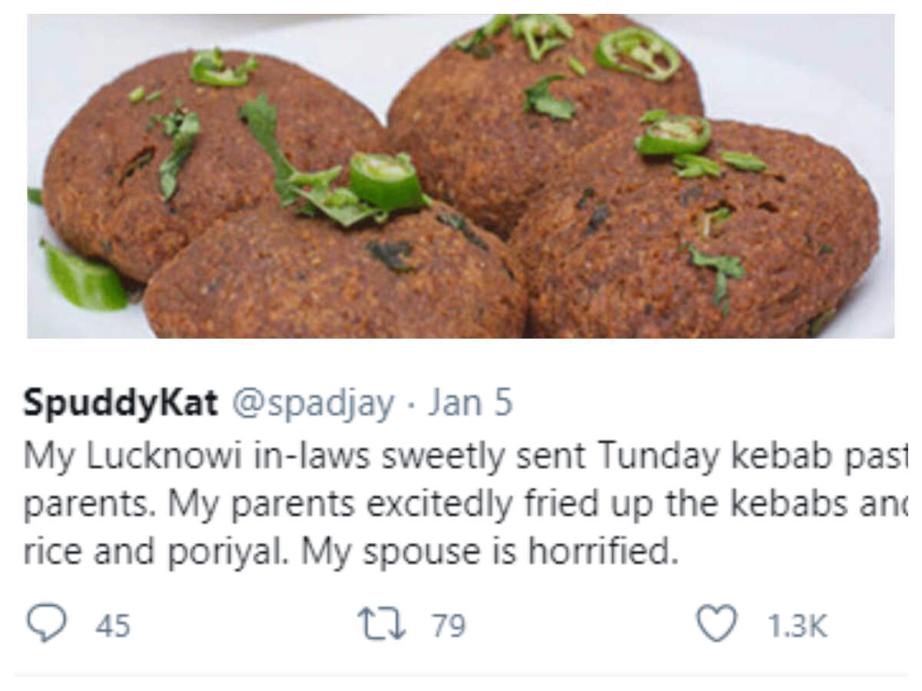Click the green chili piece on plate edge
The width and height of the screenshot is (922, 691).
point(83,276)
